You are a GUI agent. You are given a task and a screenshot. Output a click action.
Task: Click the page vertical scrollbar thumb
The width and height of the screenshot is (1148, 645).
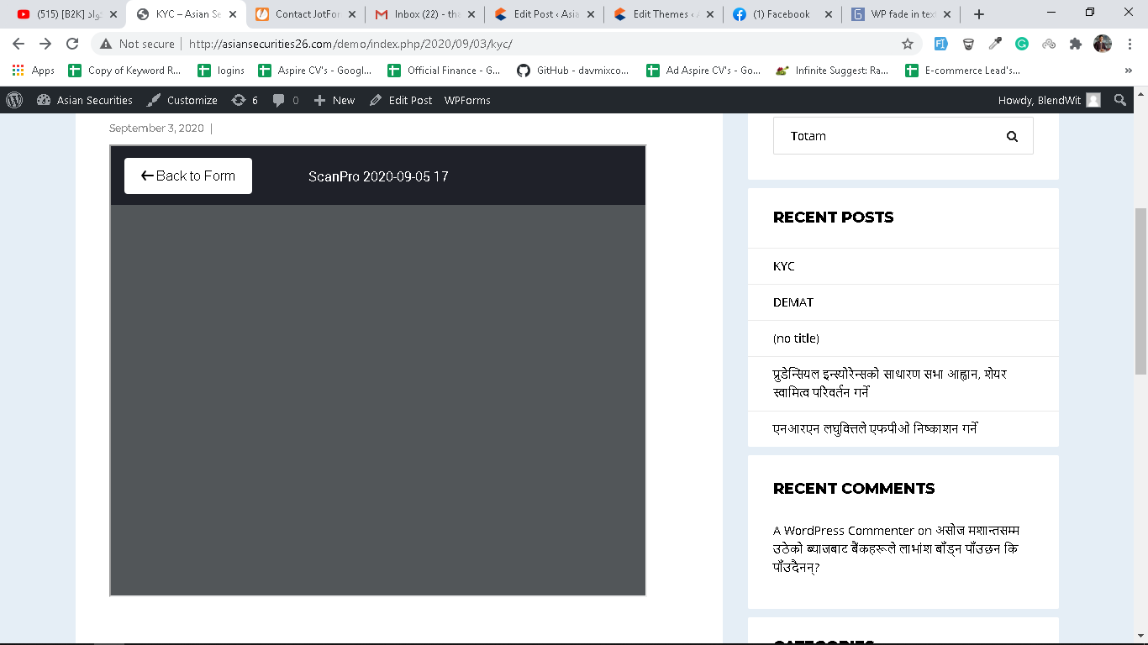(1140, 291)
